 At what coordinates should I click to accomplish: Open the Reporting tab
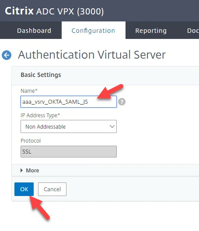tap(151, 31)
